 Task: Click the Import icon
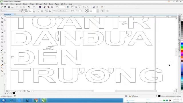tap(45, 7)
